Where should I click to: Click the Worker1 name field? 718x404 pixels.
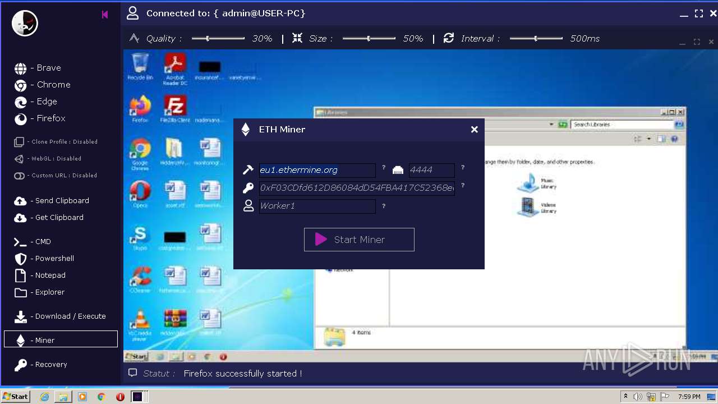(x=317, y=206)
